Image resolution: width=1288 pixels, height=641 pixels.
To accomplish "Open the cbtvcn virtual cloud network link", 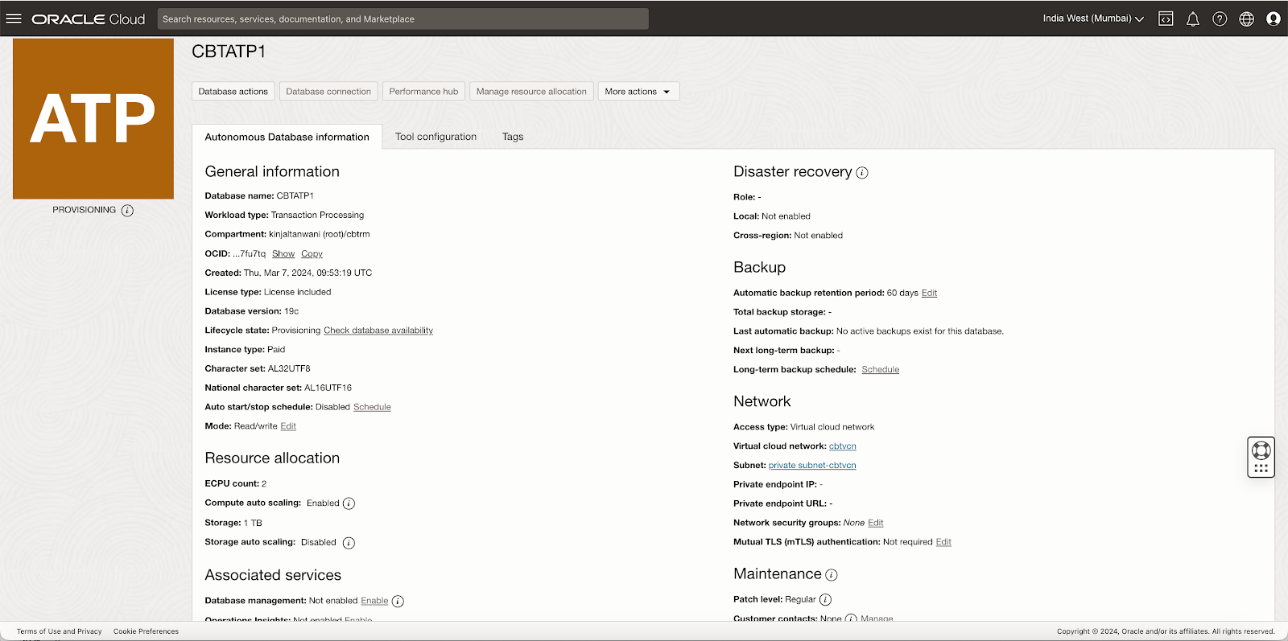I will (x=842, y=446).
